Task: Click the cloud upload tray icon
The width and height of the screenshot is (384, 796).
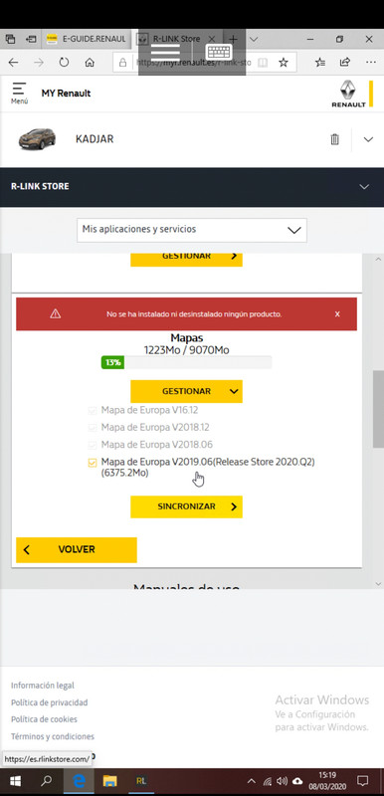Action: coord(297,781)
